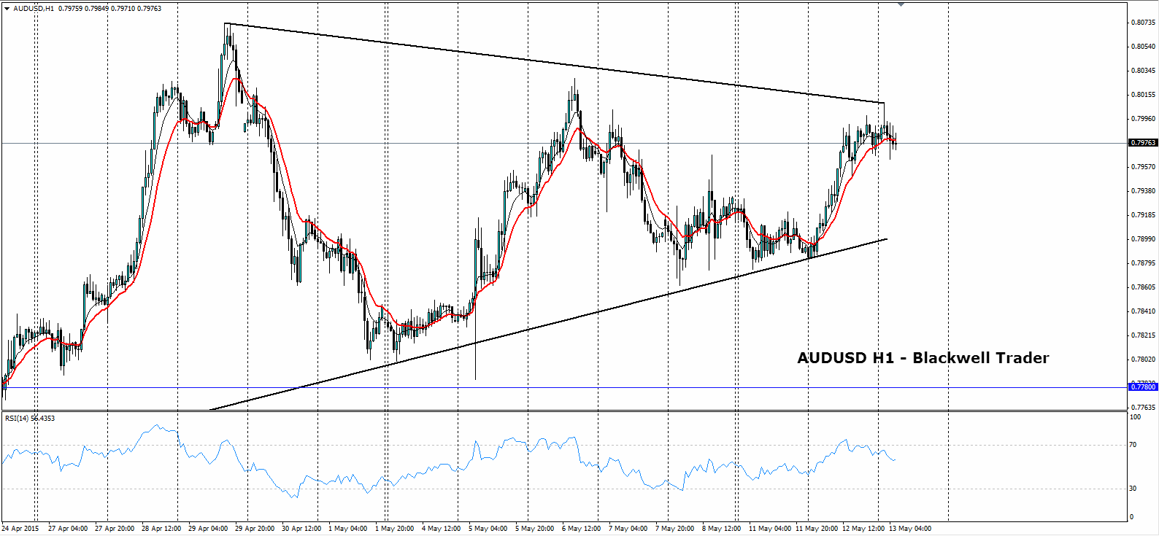The image size is (1159, 536).
Task: Click price scale value 0.80155
Action: (1143, 95)
